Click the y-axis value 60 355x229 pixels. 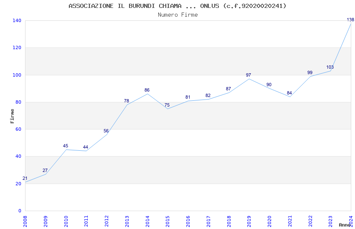tap(18, 129)
